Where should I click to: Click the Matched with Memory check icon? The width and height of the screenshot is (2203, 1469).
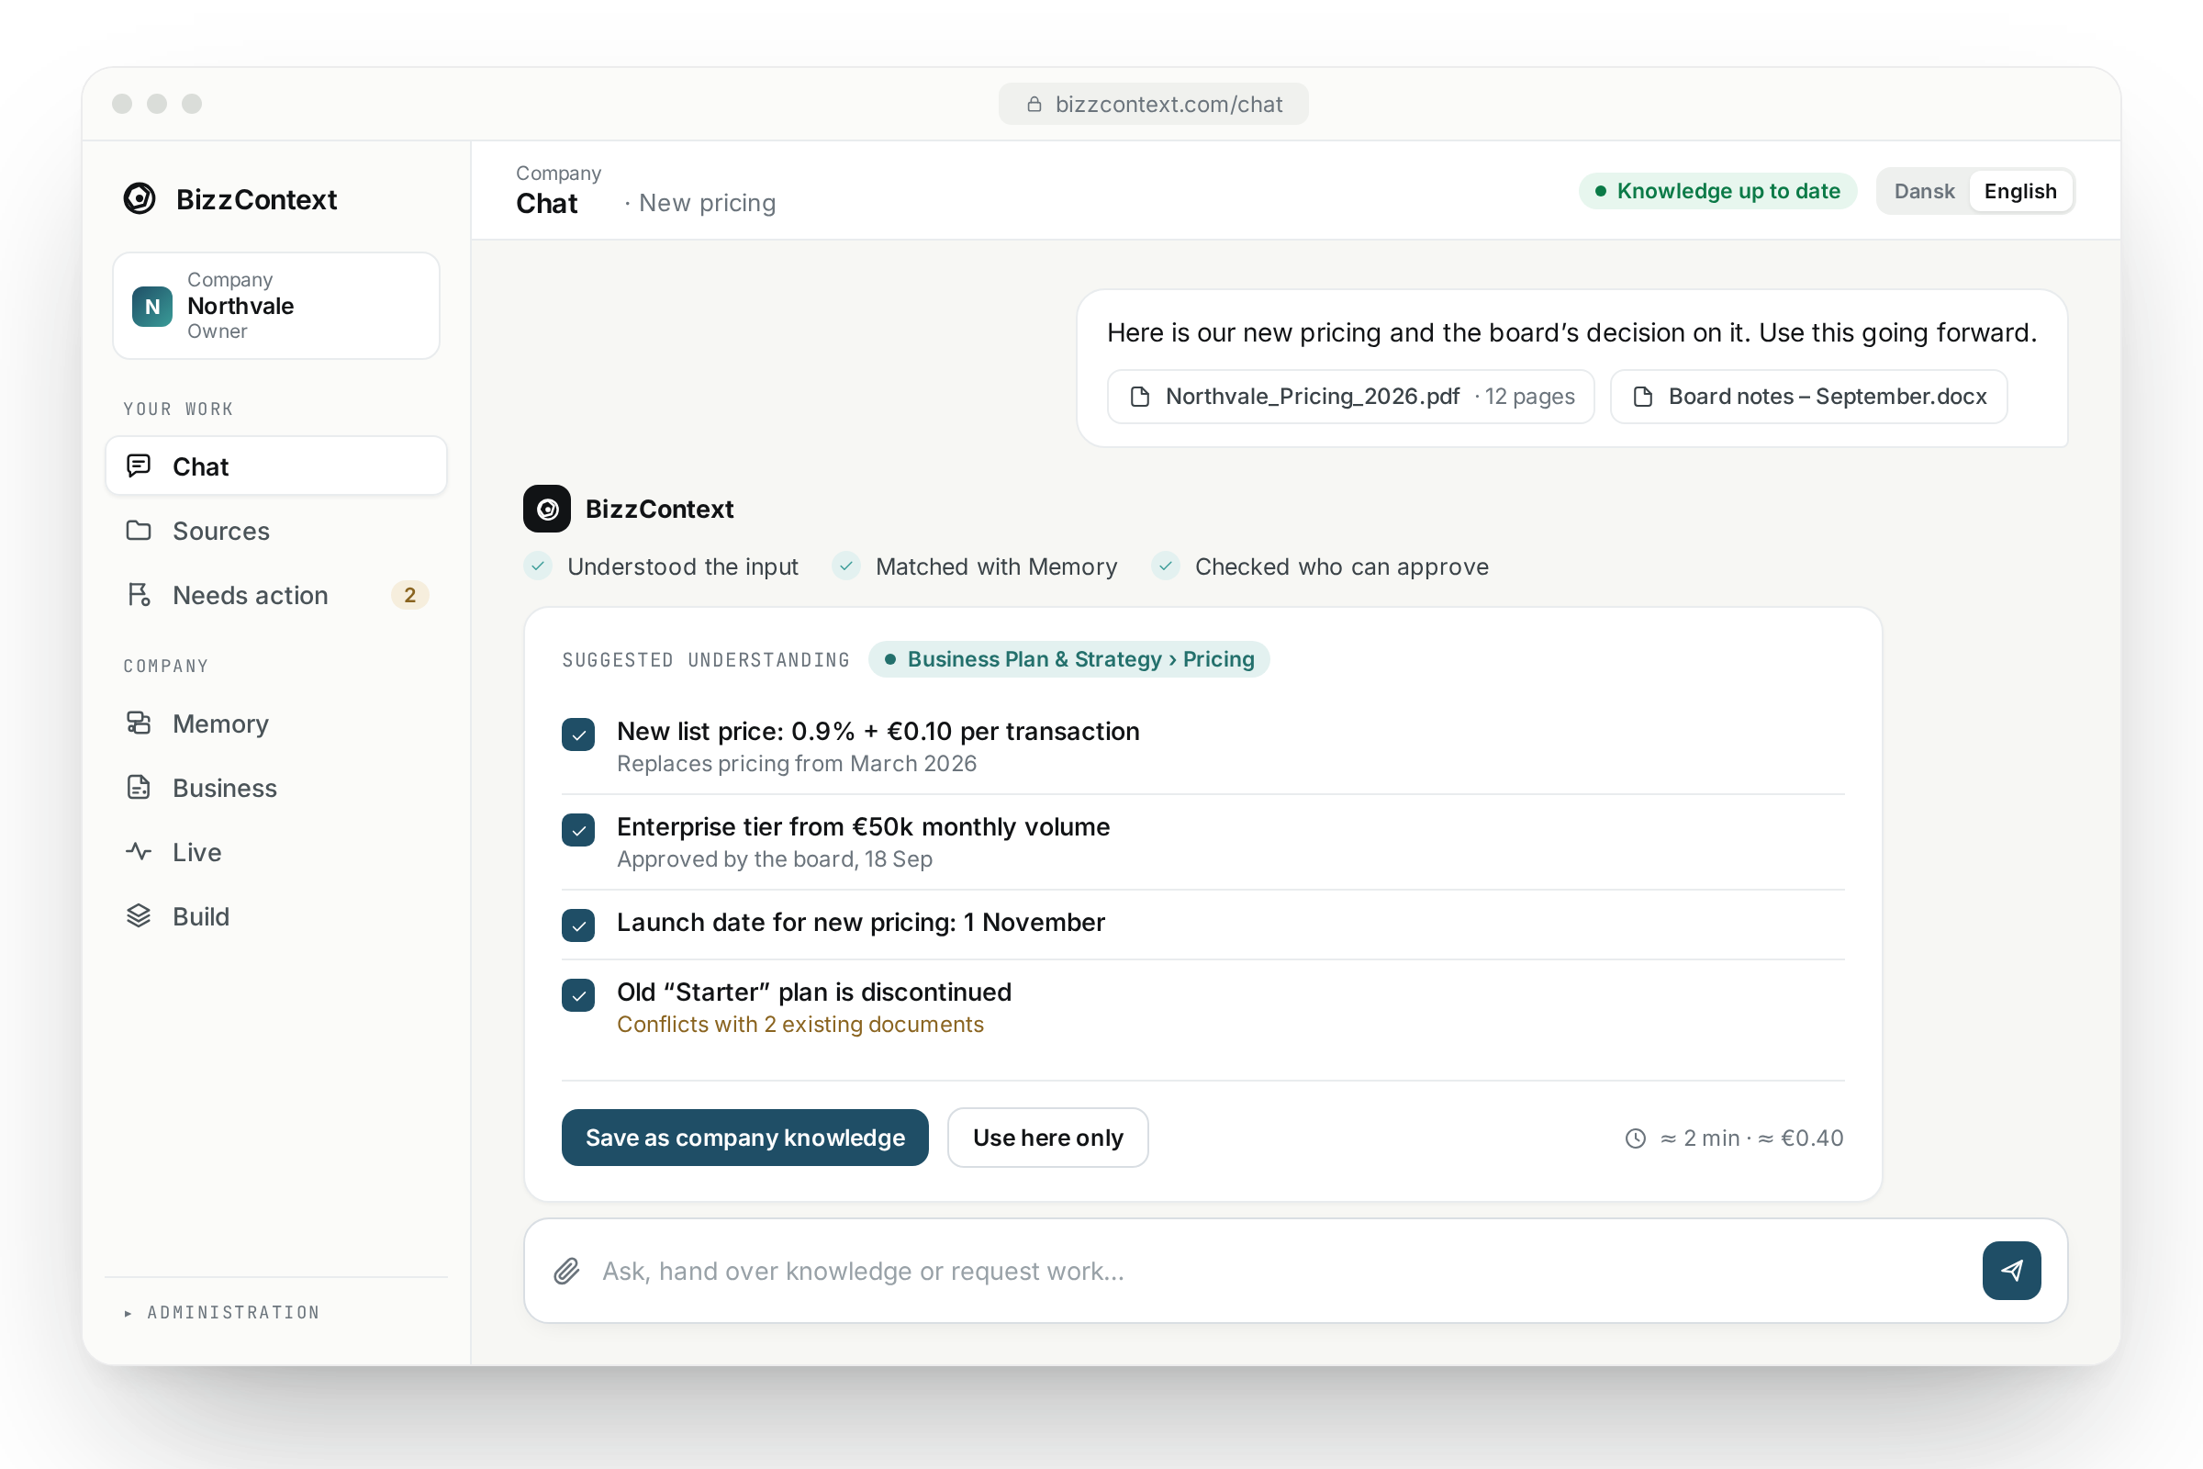[845, 566]
